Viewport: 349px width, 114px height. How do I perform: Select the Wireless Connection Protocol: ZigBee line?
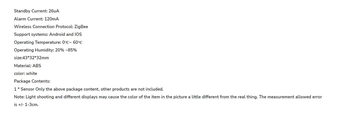tap(51, 27)
